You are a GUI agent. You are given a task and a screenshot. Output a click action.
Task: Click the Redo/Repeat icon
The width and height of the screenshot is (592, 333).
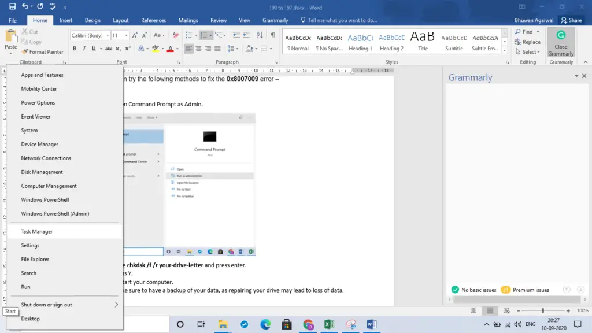click(40, 6)
